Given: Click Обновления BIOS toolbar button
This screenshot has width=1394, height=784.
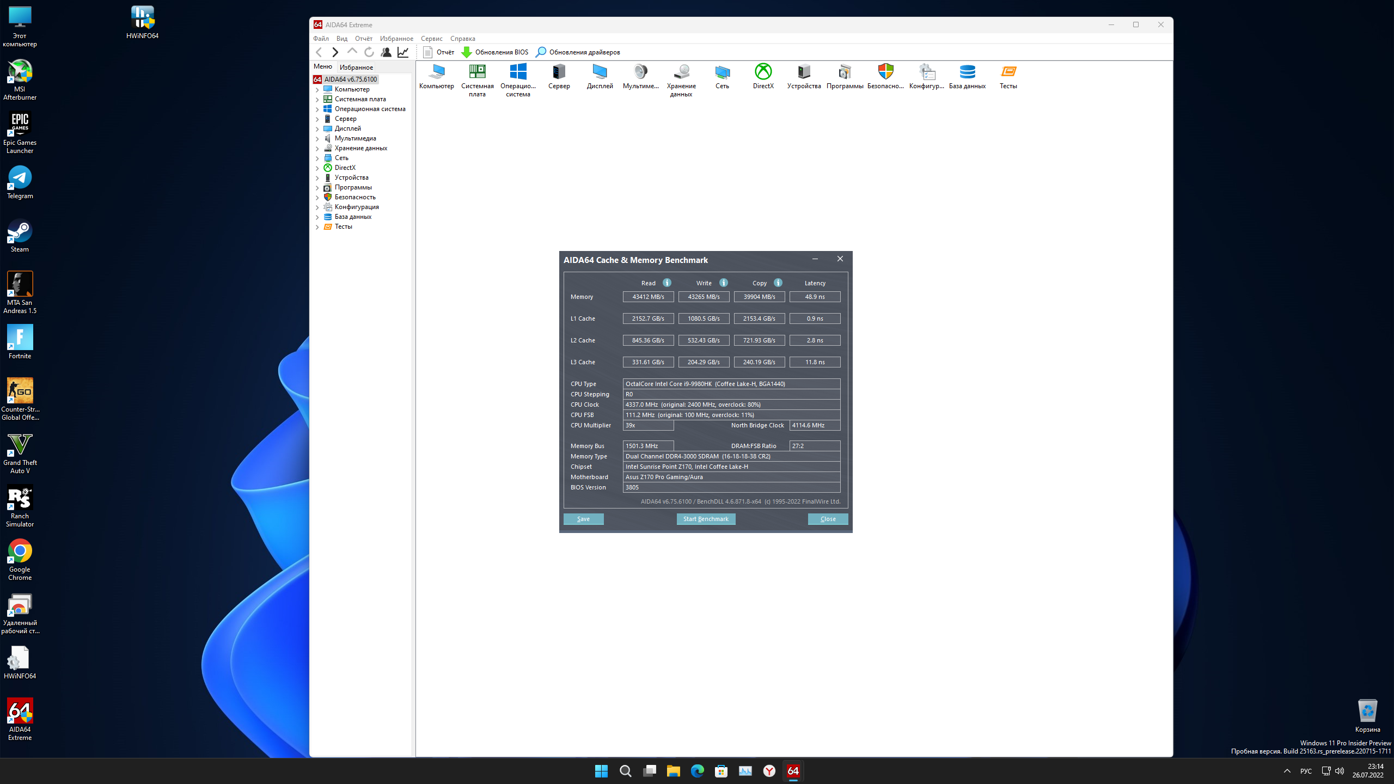Looking at the screenshot, I should pos(495,52).
